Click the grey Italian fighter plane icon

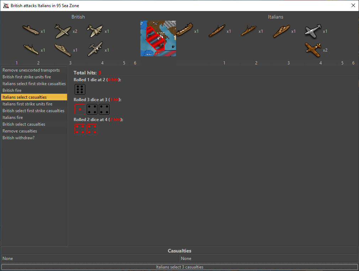point(313,31)
